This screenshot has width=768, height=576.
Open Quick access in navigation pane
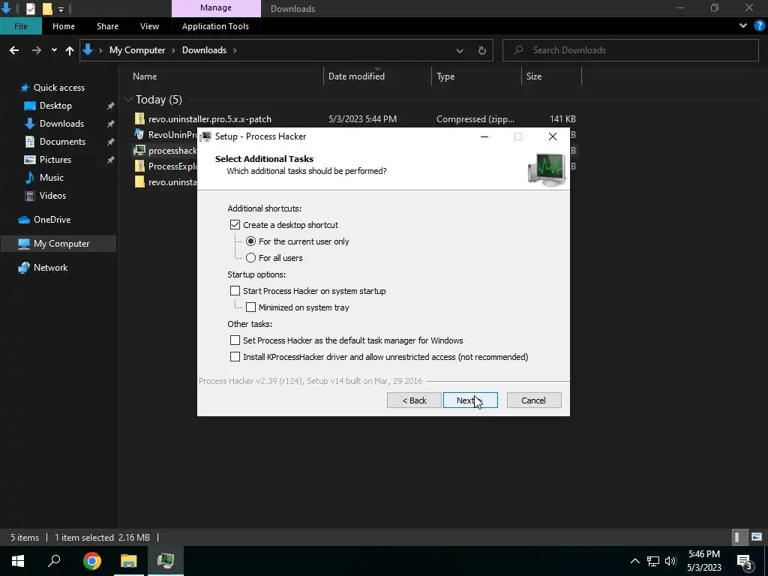tap(58, 88)
